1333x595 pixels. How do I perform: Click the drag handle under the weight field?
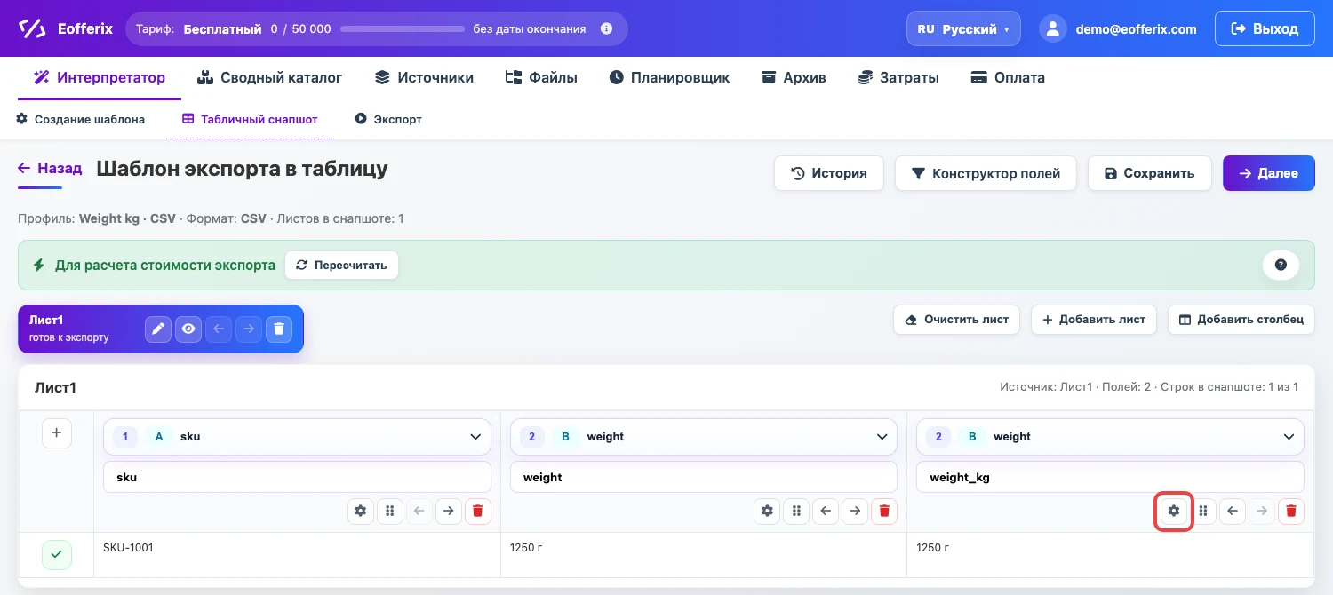tap(796, 511)
